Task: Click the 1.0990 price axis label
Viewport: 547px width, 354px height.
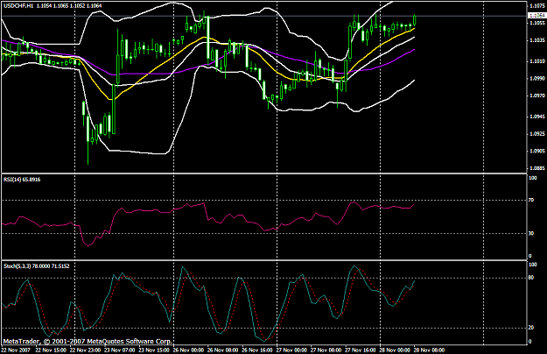Action: [537, 79]
